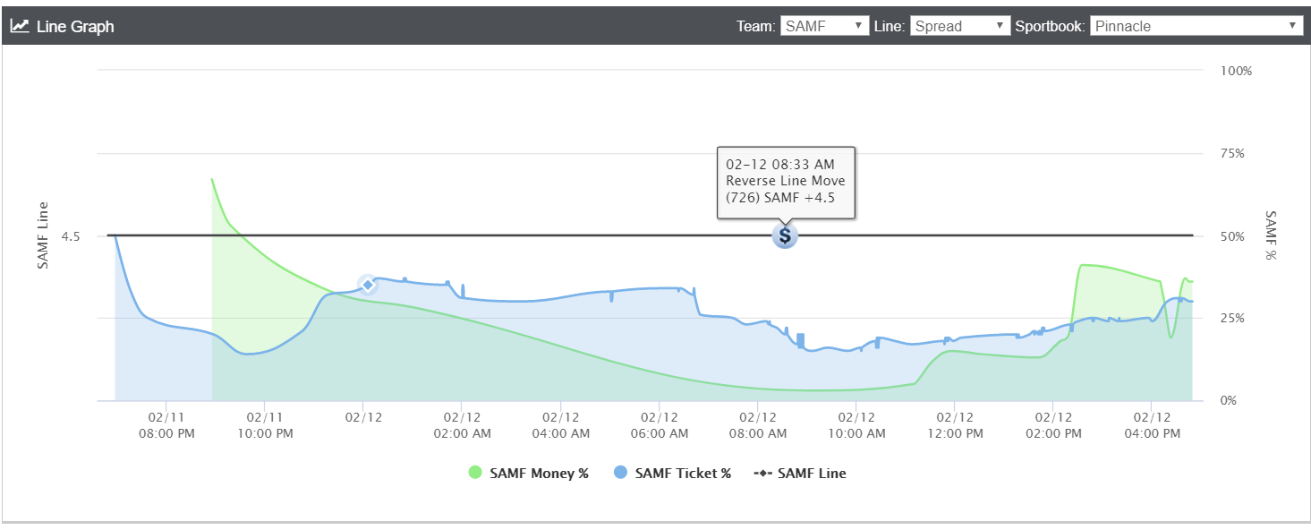This screenshot has height=530, width=1311.
Task: Click the 75% label on the right axis
Action: (x=1233, y=153)
